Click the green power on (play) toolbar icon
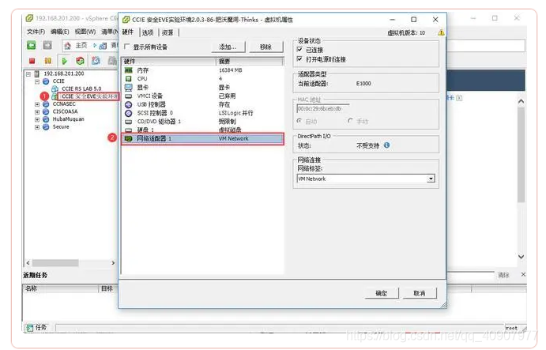The height and width of the screenshot is (350, 546). (65, 61)
